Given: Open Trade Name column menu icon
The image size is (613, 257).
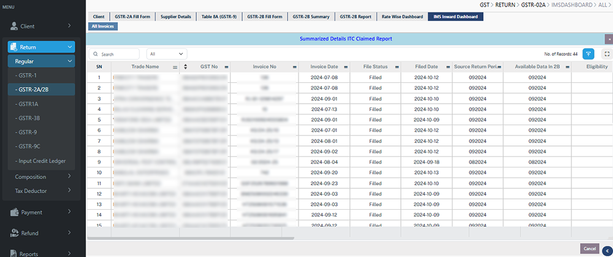Looking at the screenshot, I should tap(175, 66).
